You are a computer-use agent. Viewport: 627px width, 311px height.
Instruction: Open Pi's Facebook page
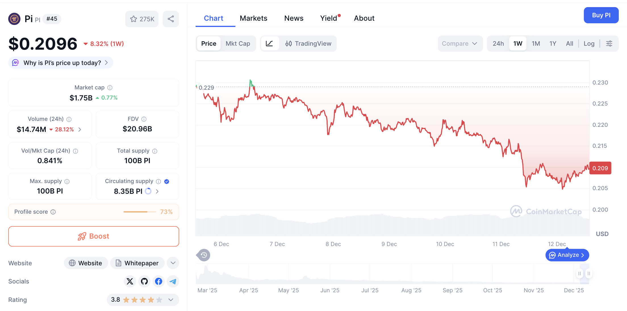pyautogui.click(x=158, y=281)
